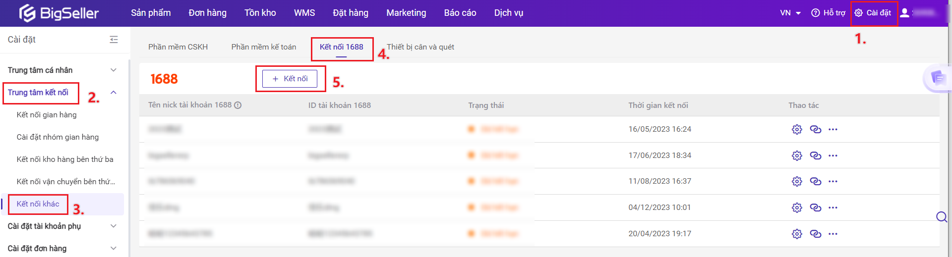Click the + Kết nối button
Screen dimensions: 952x257
click(x=290, y=79)
